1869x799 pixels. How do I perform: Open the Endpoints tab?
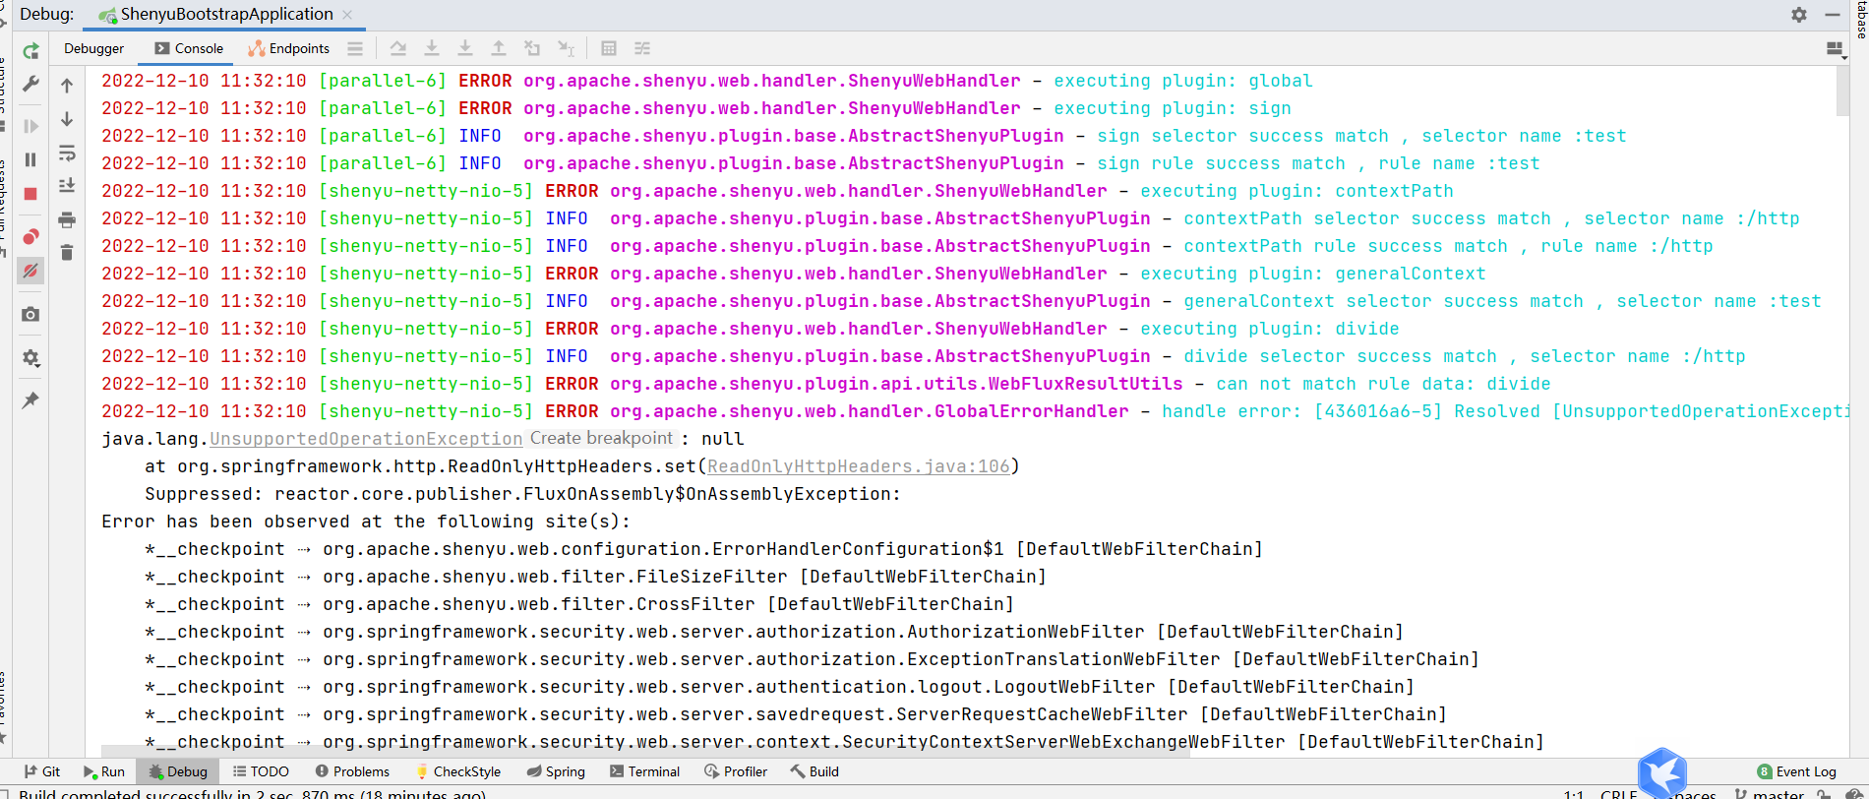288,48
